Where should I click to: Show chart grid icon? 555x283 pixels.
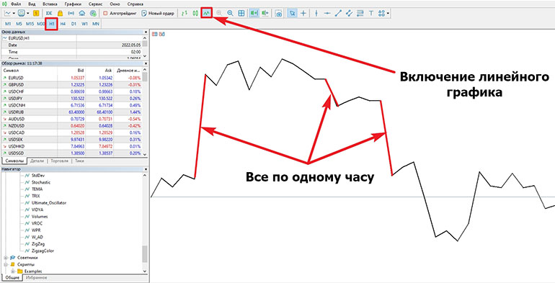241,13
